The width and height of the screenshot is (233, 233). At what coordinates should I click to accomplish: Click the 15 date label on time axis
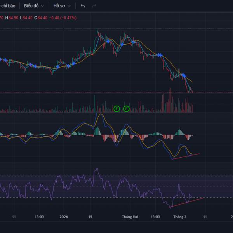(90, 217)
